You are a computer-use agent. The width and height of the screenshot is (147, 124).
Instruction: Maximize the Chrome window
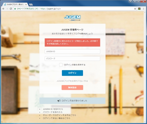(138, 1)
